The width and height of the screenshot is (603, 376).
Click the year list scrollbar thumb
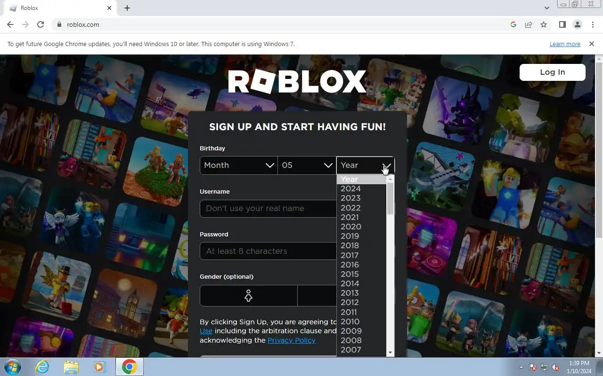click(x=390, y=199)
